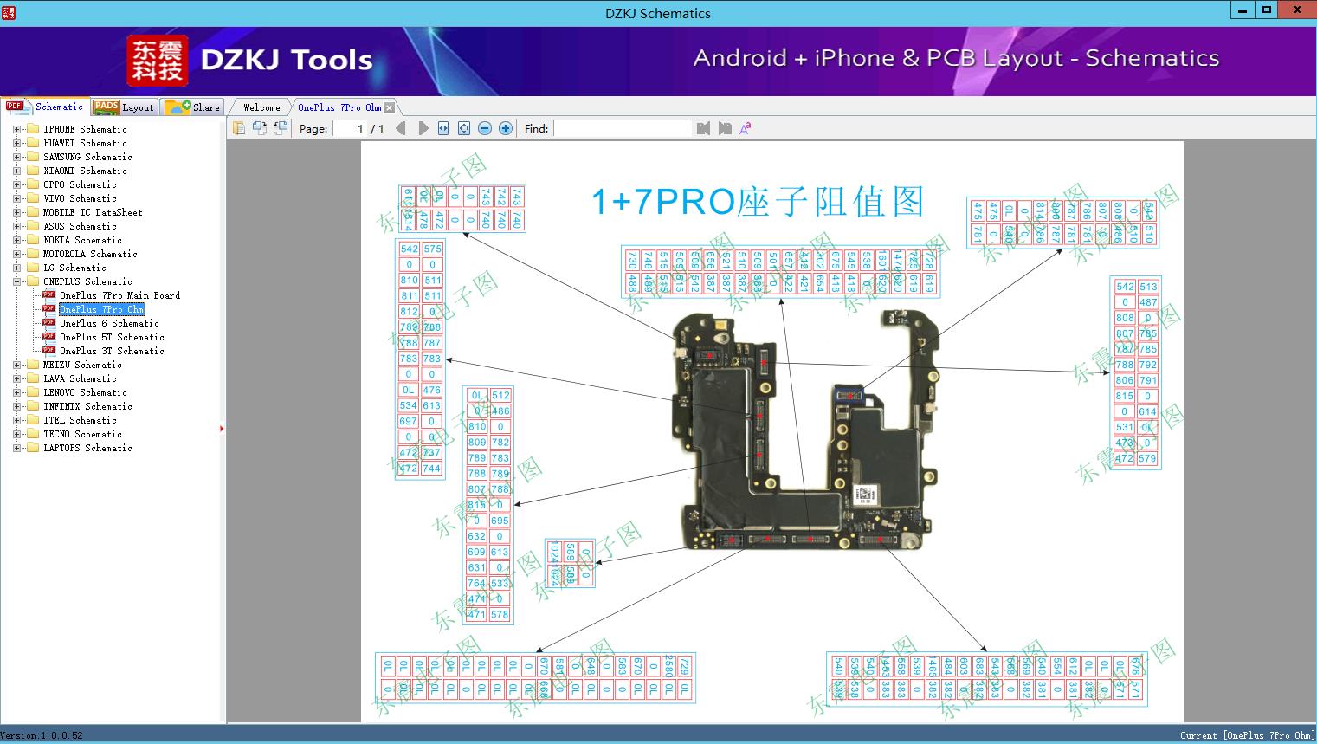Find next match icon
Viewport: 1317px width, 744px height.
pyautogui.click(x=725, y=128)
